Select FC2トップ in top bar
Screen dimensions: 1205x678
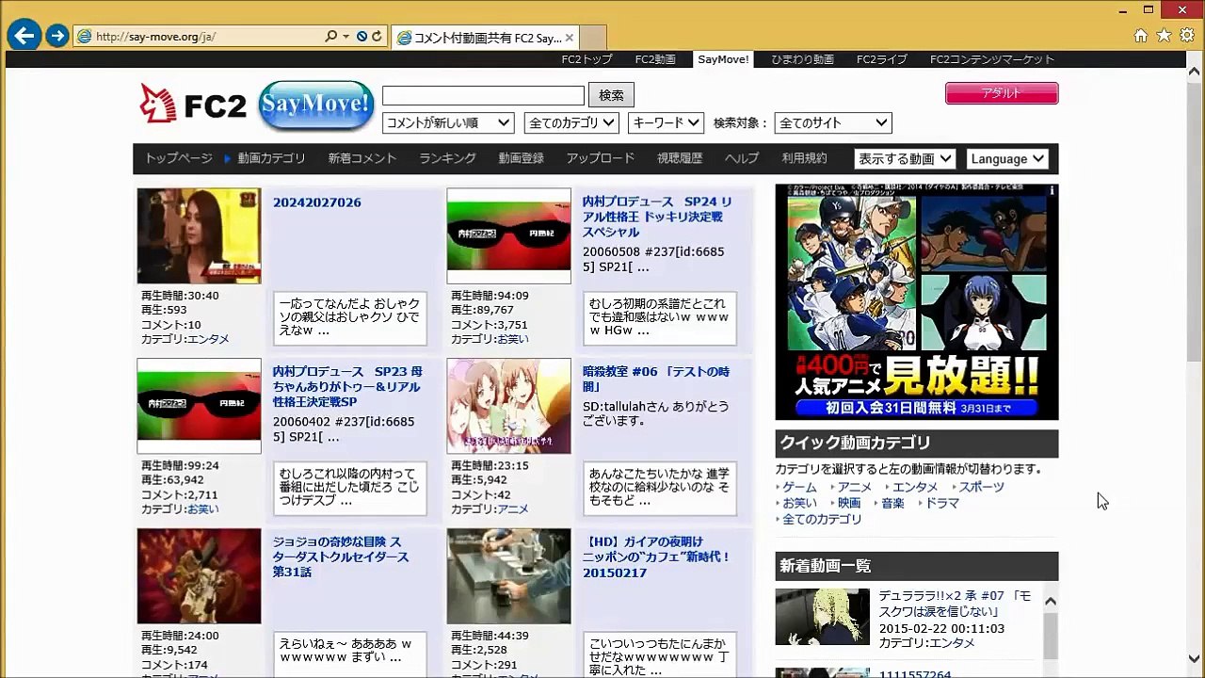[586, 59]
